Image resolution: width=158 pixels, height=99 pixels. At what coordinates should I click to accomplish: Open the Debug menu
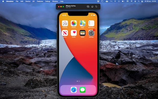(x=48, y=1)
